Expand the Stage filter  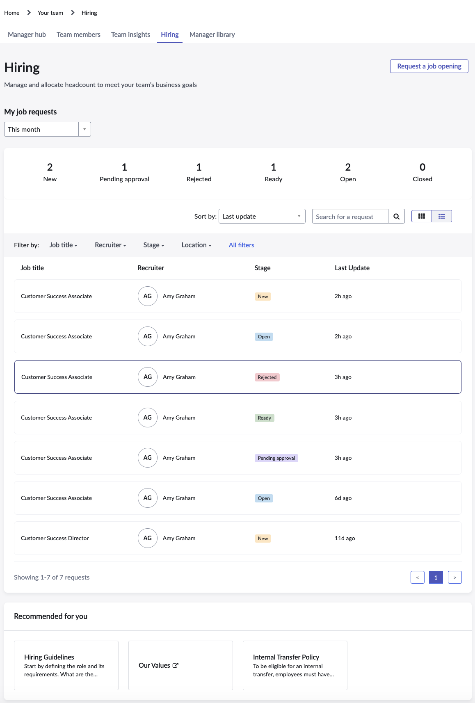click(x=154, y=245)
